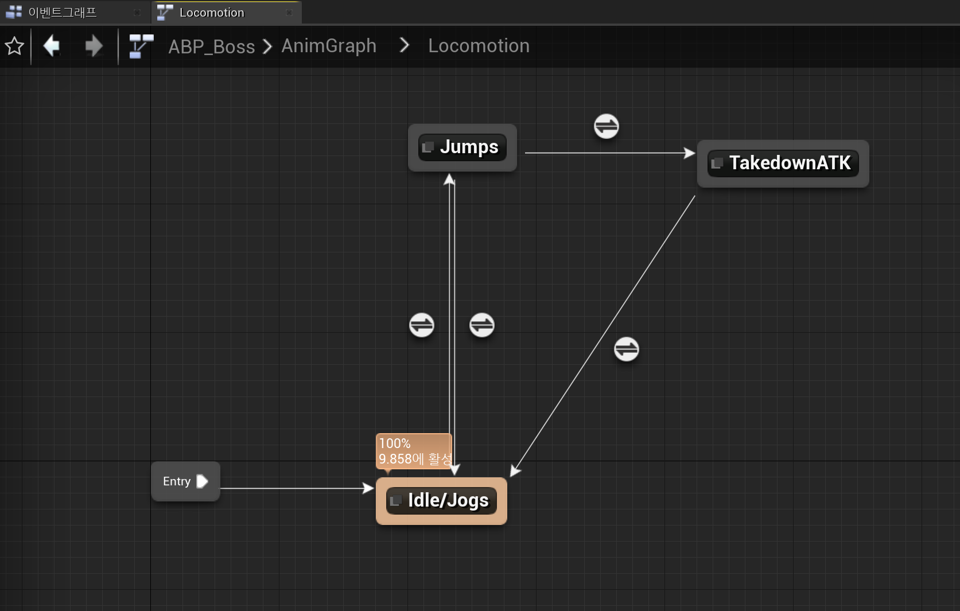Open the AnimGraph breadcrumb

click(x=329, y=46)
